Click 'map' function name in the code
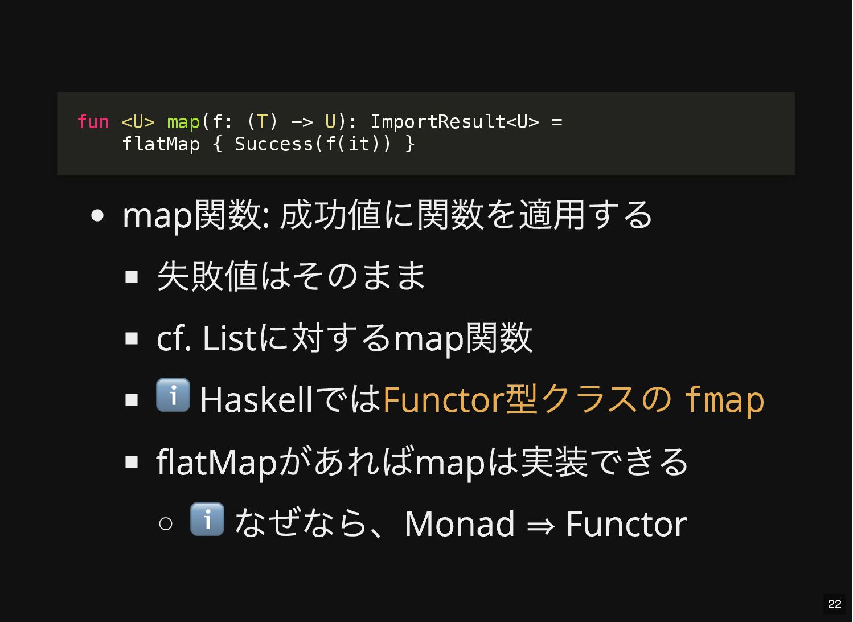Image resolution: width=853 pixels, height=622 pixels. point(183,121)
